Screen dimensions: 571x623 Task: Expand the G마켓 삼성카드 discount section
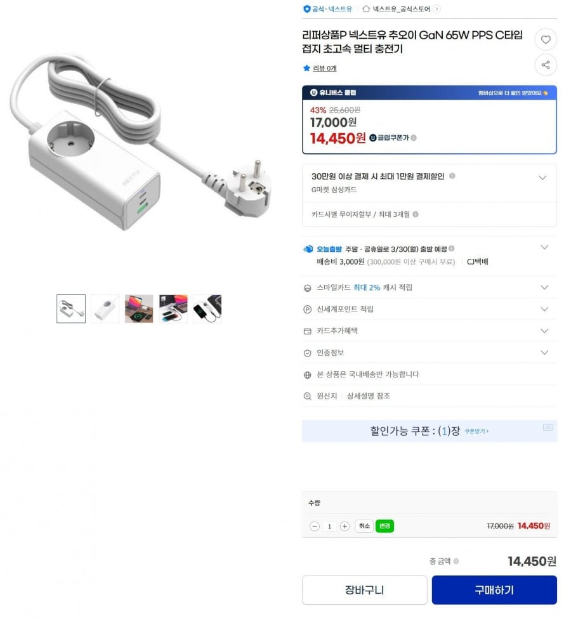(x=542, y=178)
